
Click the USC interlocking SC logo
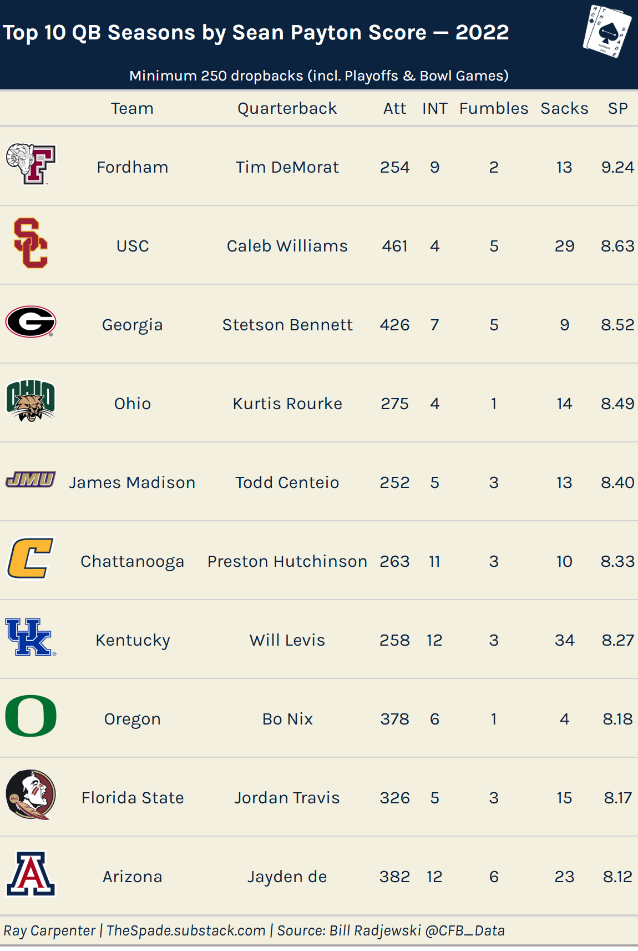pyautogui.click(x=31, y=243)
